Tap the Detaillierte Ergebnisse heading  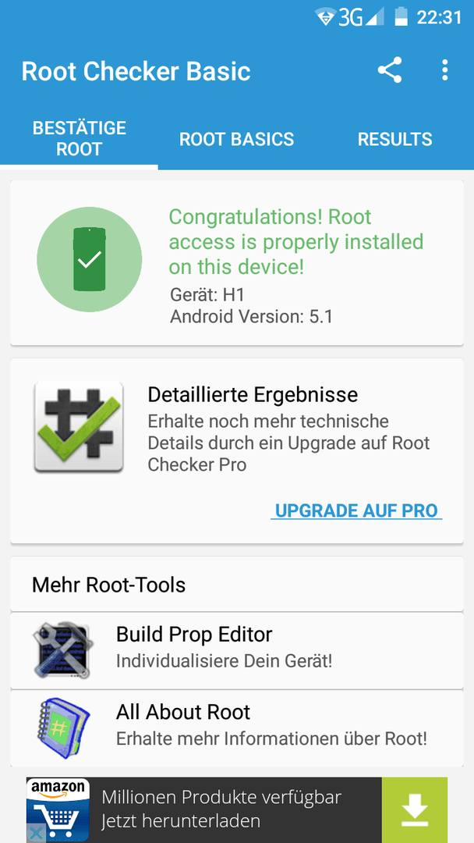pos(253,394)
